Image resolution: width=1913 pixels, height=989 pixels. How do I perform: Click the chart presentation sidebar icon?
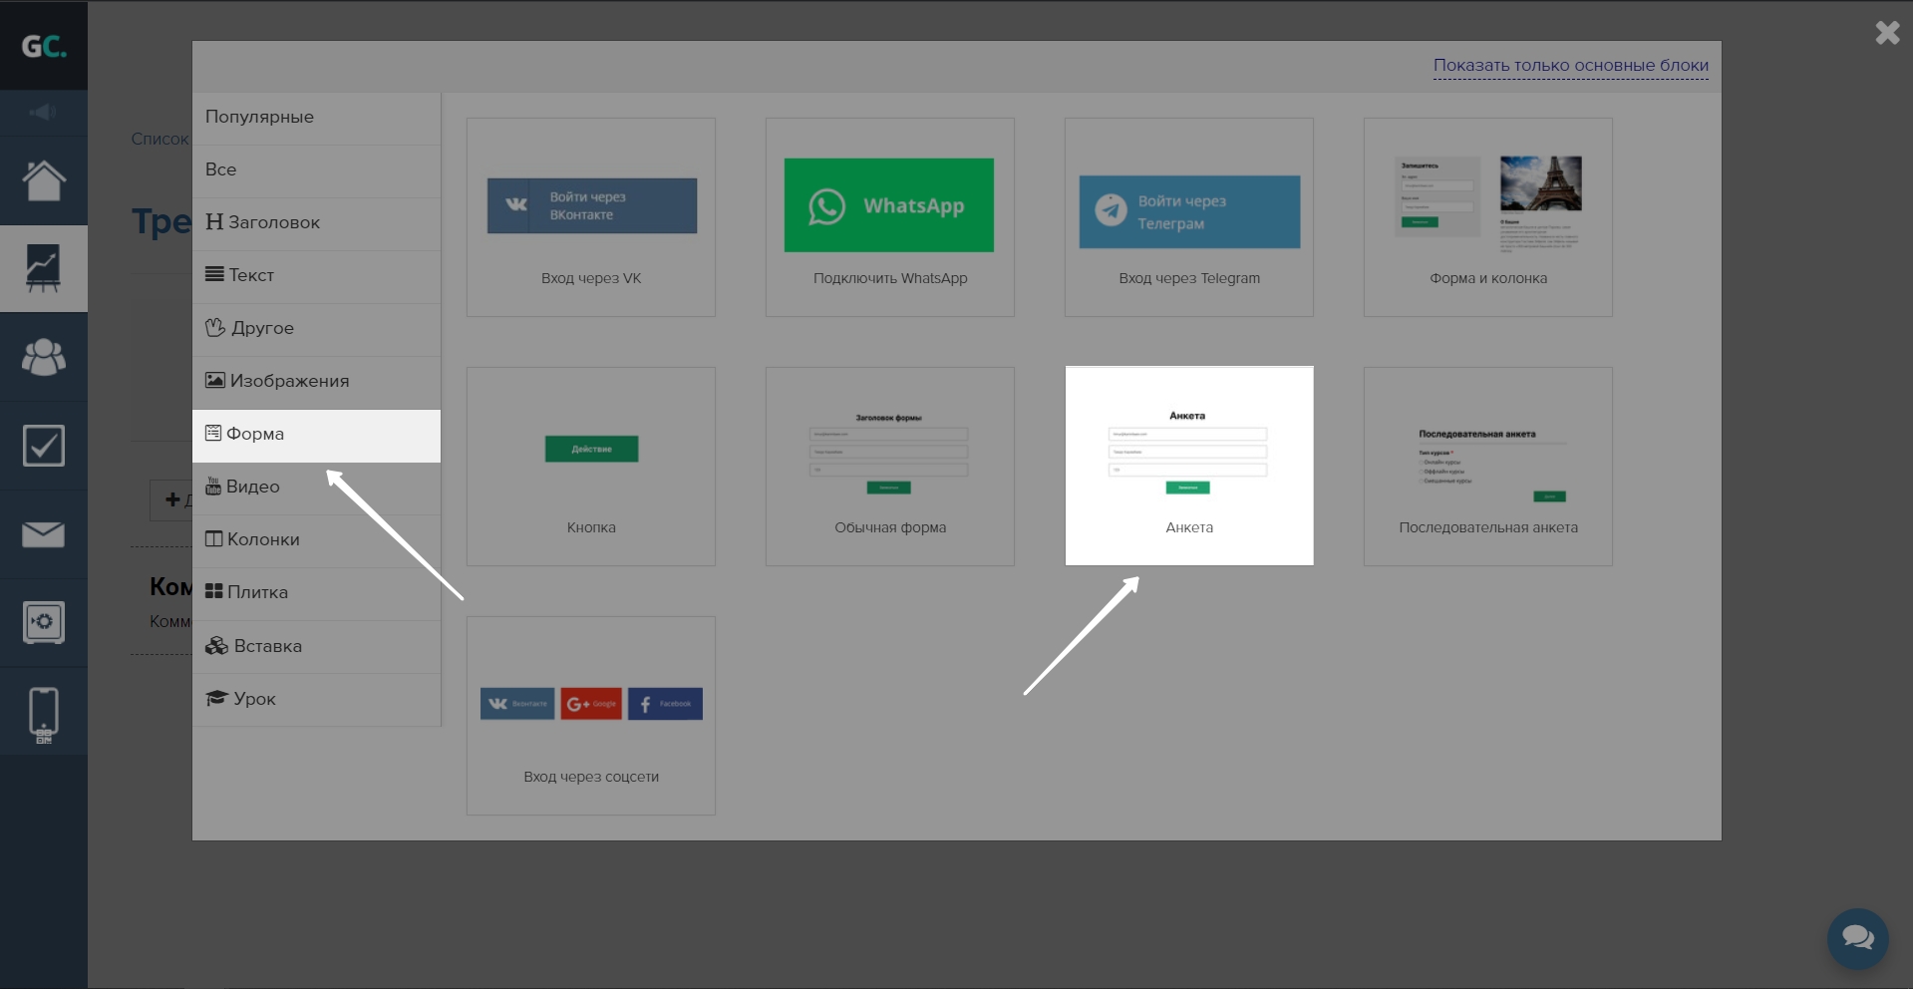(x=44, y=268)
